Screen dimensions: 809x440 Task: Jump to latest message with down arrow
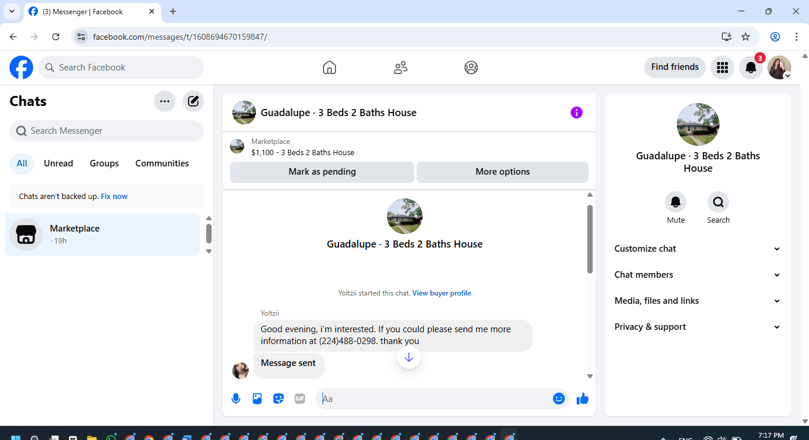click(409, 357)
